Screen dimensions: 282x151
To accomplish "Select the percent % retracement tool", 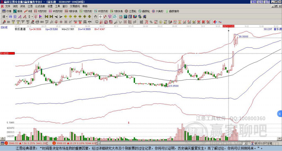I will (151, 22).
